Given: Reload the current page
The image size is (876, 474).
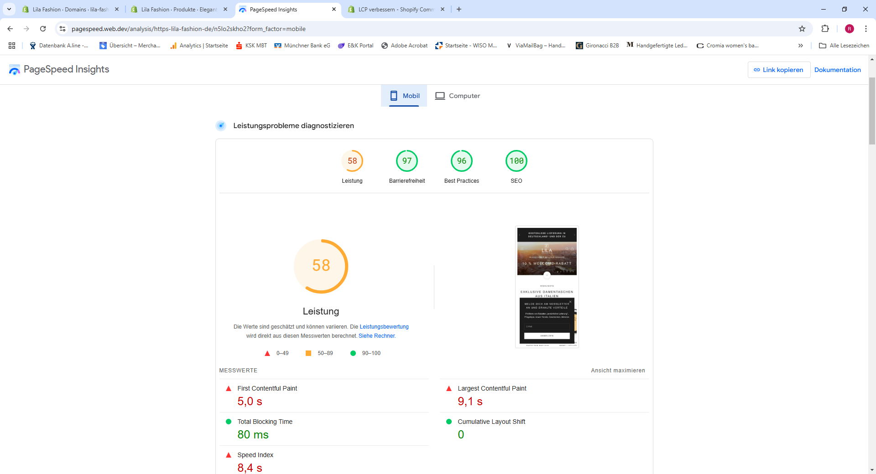Looking at the screenshot, I should tap(43, 29).
